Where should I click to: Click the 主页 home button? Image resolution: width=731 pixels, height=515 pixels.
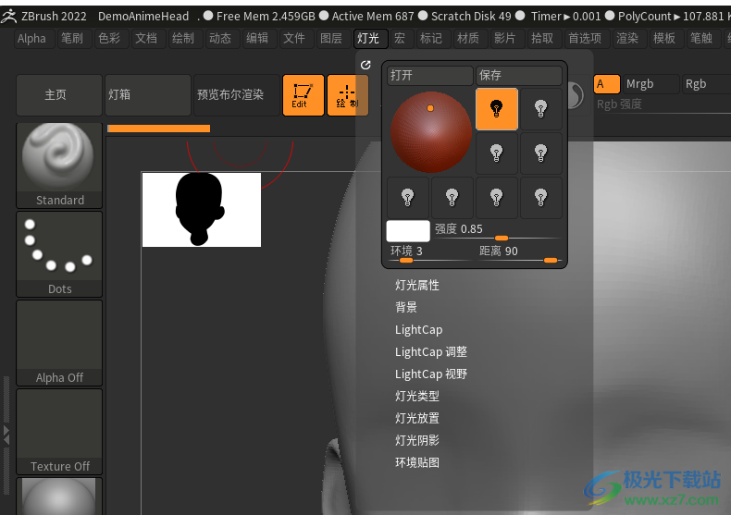click(59, 95)
